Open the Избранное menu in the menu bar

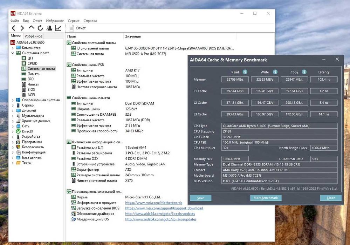pyautogui.click(x=55, y=21)
